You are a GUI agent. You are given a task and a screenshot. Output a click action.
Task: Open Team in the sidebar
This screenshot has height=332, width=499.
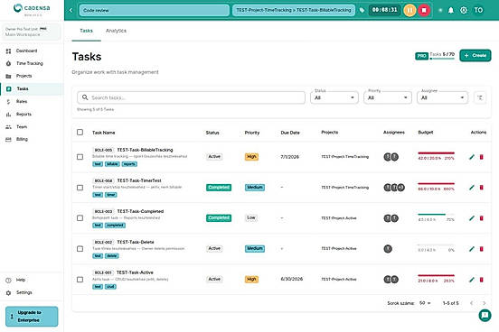coord(32,127)
